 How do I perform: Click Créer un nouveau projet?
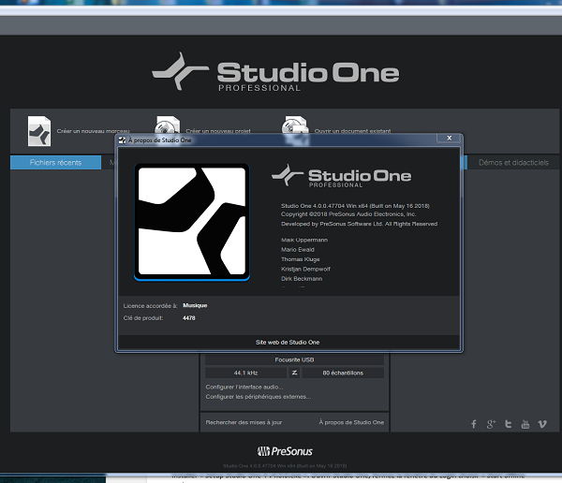(218, 131)
